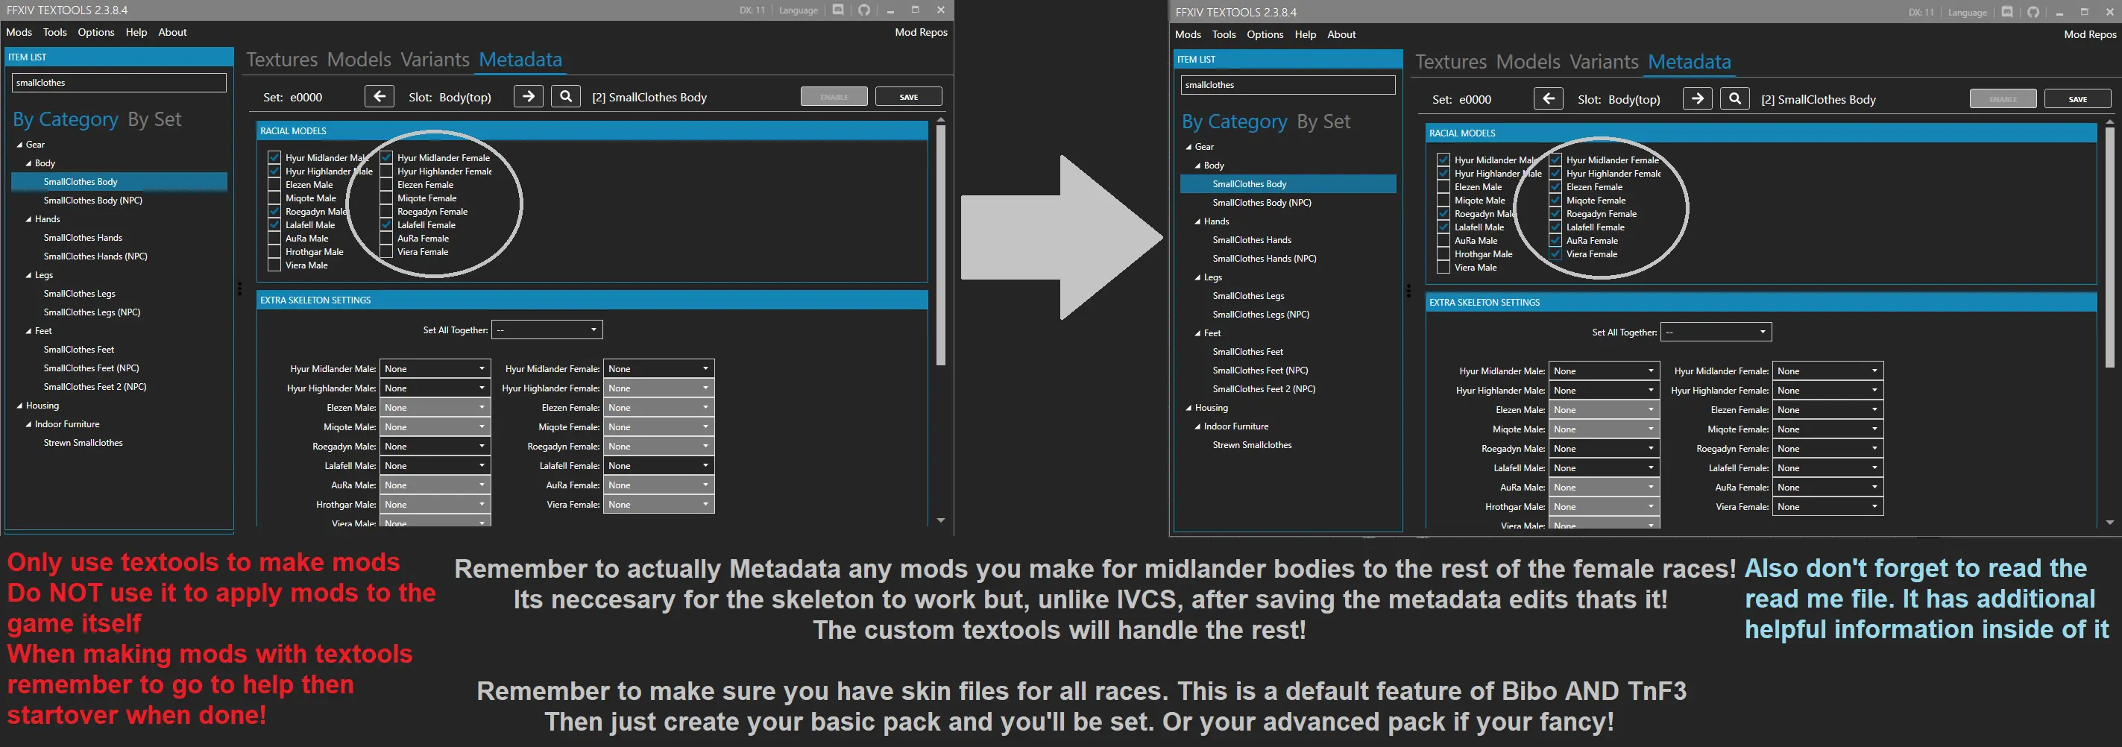Image resolution: width=2122 pixels, height=747 pixels.
Task: Click the smallclothes search field in right window
Action: pyautogui.click(x=1288, y=85)
